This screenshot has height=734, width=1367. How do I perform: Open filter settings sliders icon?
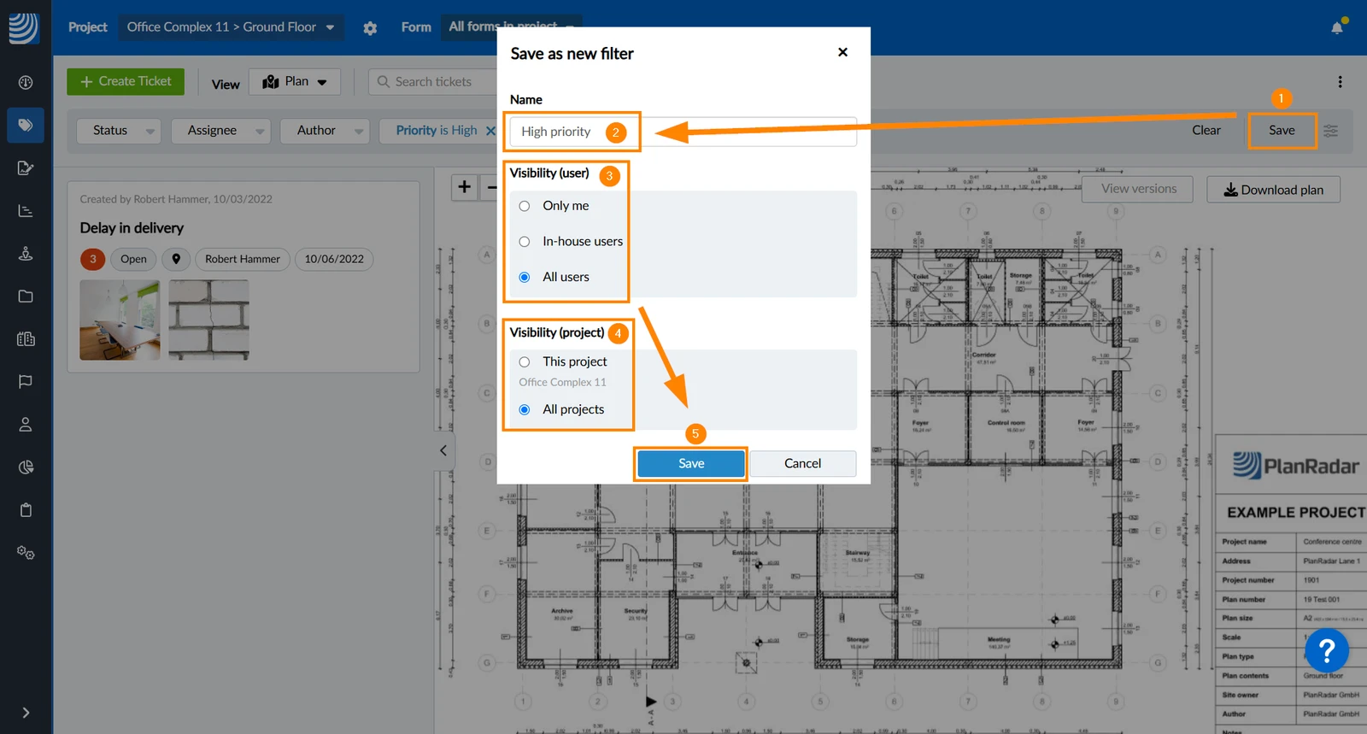[x=1331, y=131]
